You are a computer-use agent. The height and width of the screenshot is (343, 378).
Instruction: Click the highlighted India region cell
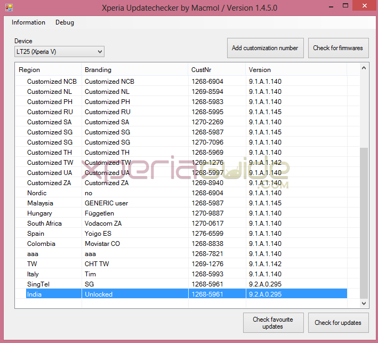pos(54,294)
